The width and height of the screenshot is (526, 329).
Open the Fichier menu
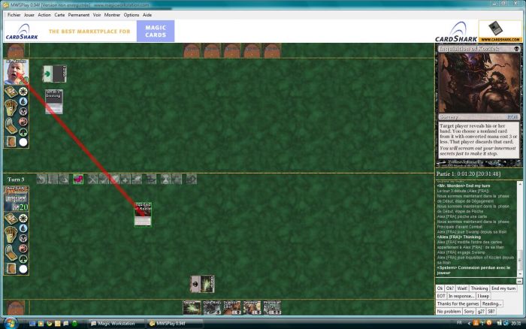click(14, 15)
